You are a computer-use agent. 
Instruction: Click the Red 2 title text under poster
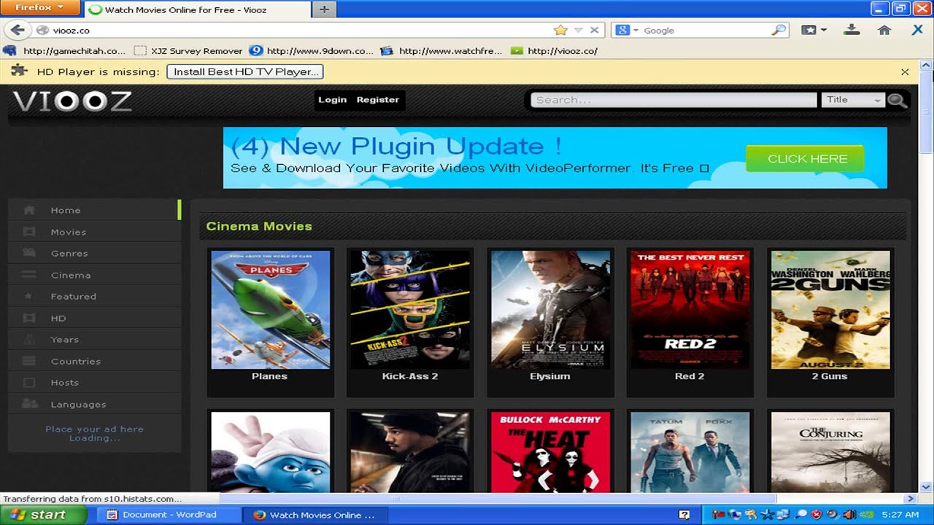pyautogui.click(x=690, y=376)
